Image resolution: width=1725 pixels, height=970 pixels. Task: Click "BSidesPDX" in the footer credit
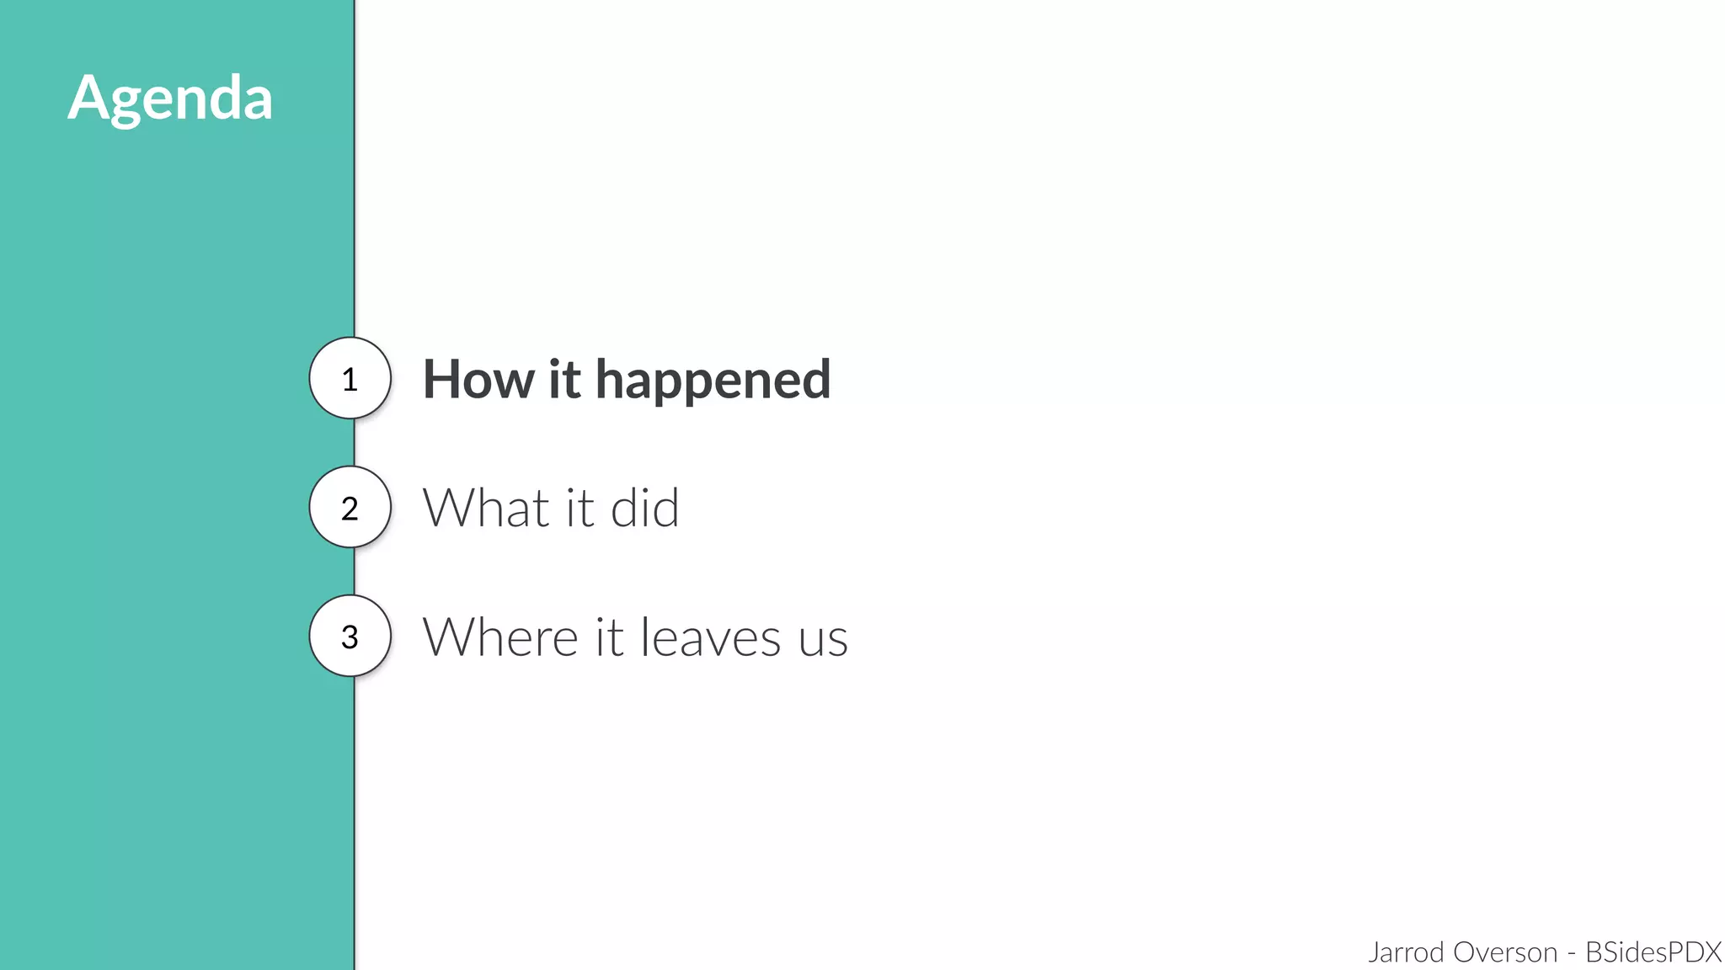(x=1653, y=952)
